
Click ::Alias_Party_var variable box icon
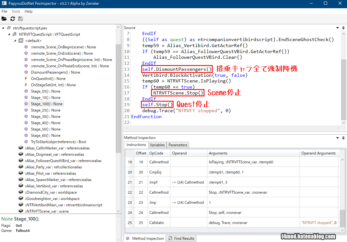pyautogui.click(x=21, y=166)
